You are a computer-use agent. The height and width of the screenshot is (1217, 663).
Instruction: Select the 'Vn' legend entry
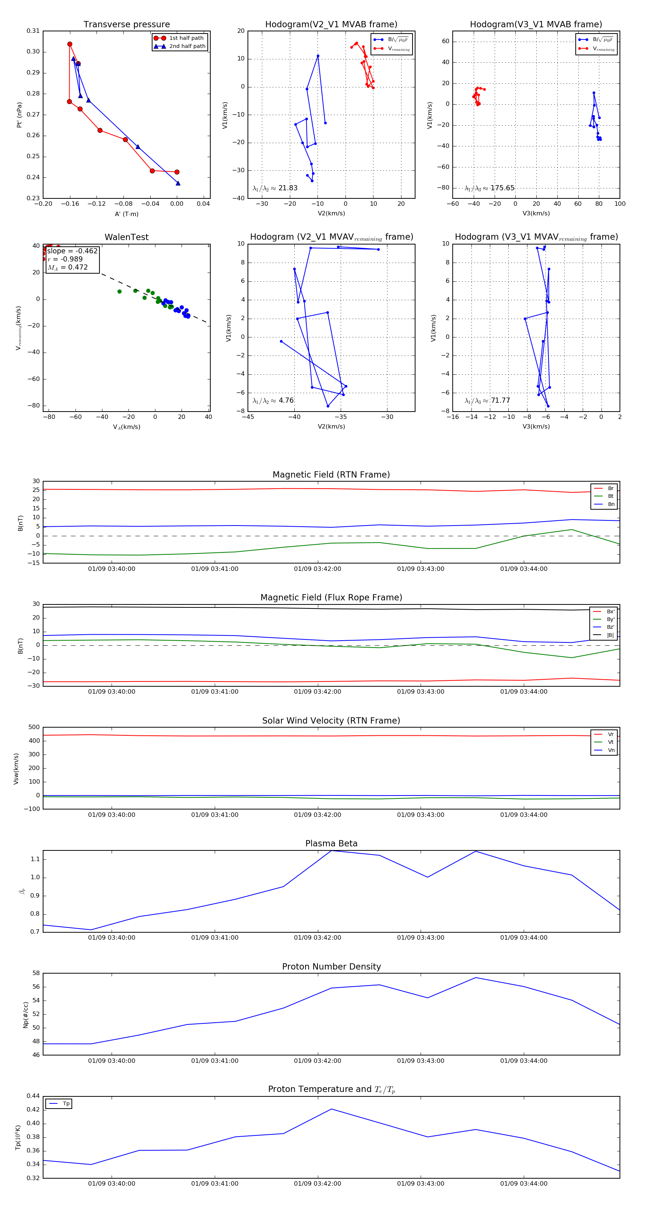point(604,750)
